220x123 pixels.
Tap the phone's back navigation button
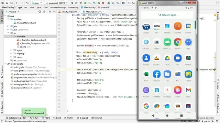[x=153, y=115]
